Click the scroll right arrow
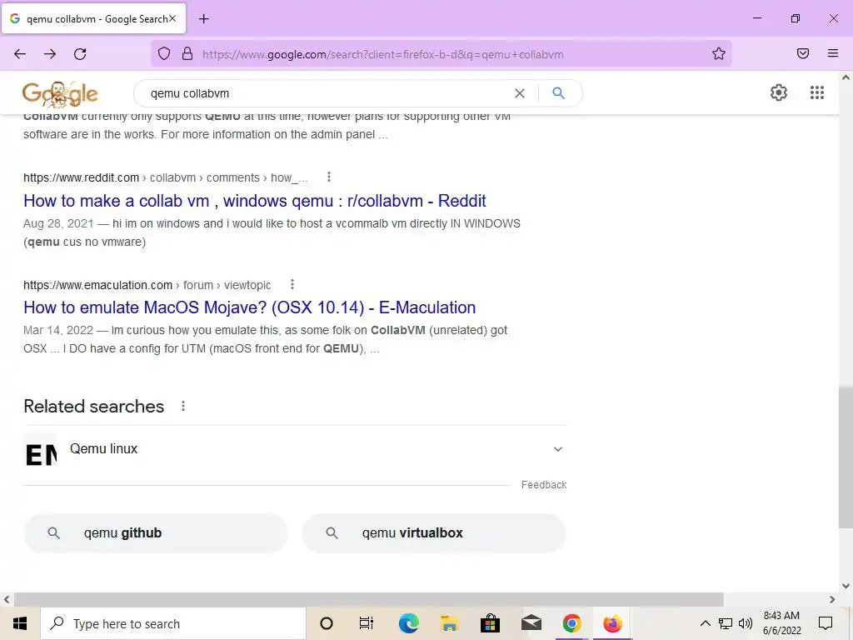This screenshot has width=853, height=640. coord(832,600)
